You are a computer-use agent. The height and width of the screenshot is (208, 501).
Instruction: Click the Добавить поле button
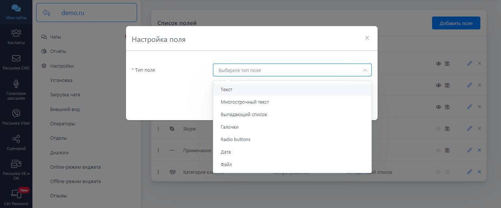456,23
